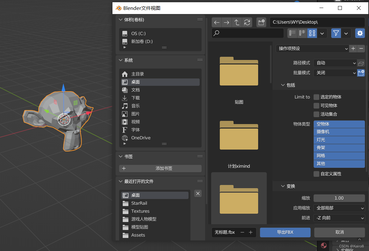Image resolution: width=369 pixels, height=251 pixels.
Task: Click the file search field
Action: point(248,33)
